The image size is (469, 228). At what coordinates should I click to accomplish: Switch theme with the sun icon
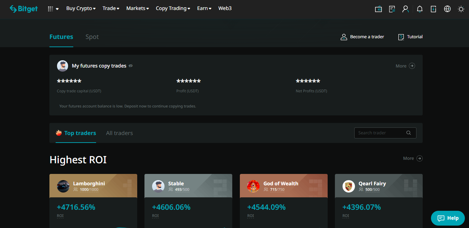[461, 9]
